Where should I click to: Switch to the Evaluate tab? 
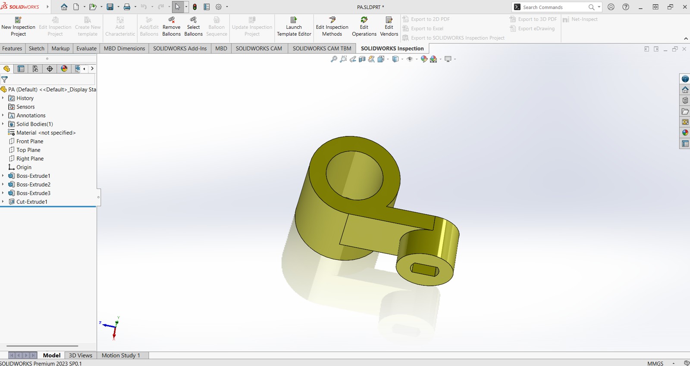pyautogui.click(x=87, y=48)
